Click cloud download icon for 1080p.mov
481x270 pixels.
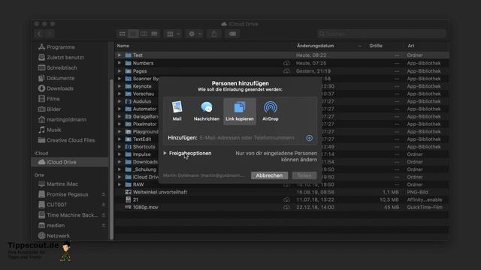286,207
